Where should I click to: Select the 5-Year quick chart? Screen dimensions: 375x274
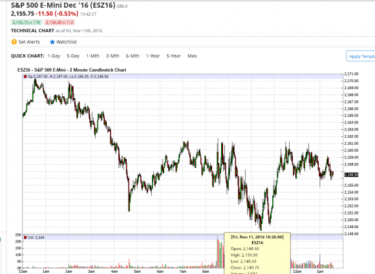173,56
